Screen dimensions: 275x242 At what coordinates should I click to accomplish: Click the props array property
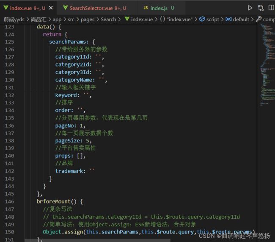pyautogui.click(x=63, y=156)
